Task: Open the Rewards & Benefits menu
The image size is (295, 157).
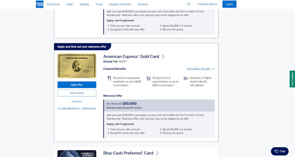Action: (120, 4)
